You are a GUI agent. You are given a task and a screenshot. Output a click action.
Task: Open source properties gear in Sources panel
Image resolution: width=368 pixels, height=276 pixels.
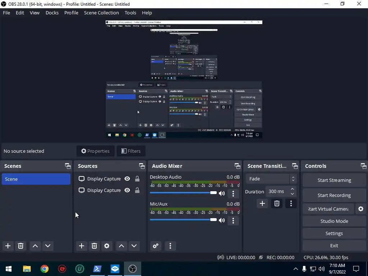pos(107,246)
